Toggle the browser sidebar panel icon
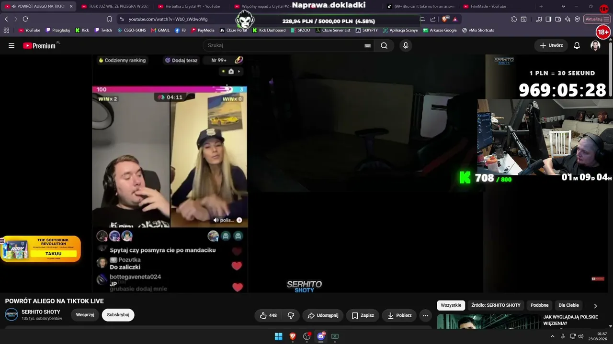The width and height of the screenshot is (613, 344). 548,19
